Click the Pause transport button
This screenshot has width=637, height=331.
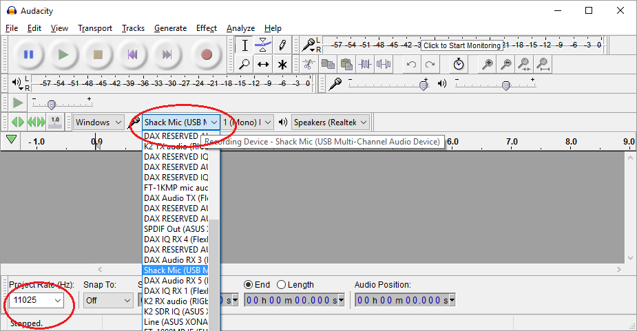click(x=28, y=54)
